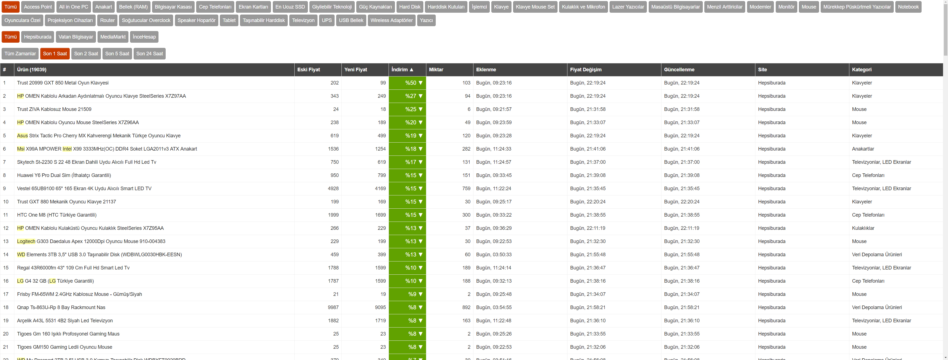The width and height of the screenshot is (948, 360).
Task: Select the Notebook category button
Action: pyautogui.click(x=908, y=7)
